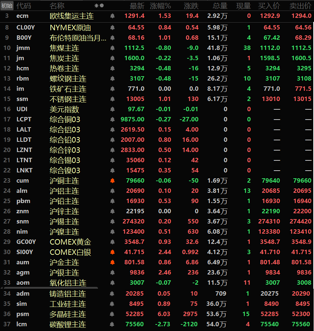Sort the list by 涨幅% column header
This screenshot has width=314, height=331.
coord(160,6)
